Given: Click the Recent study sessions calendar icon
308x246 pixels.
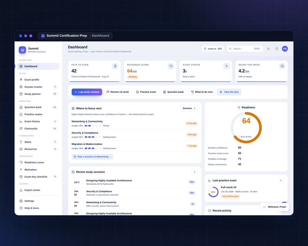Looking at the screenshot, I should point(73,172).
